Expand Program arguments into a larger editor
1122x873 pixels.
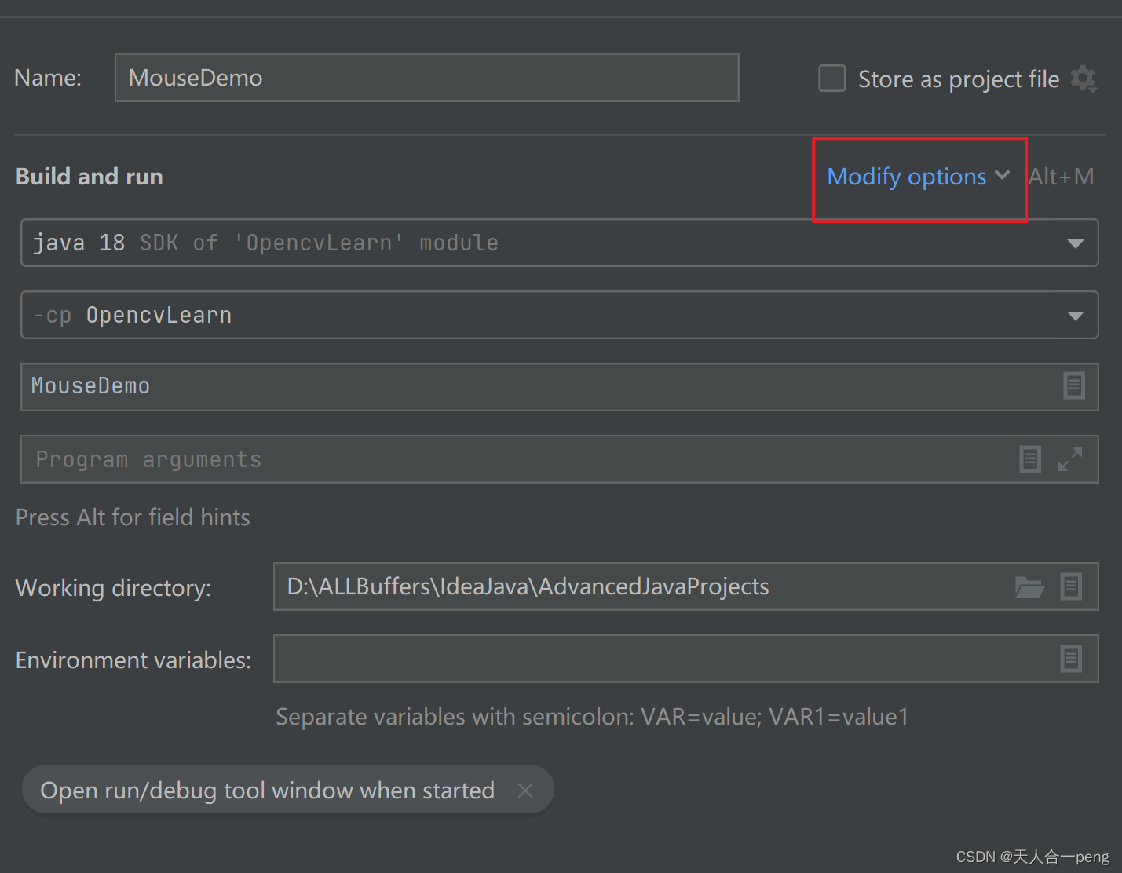coord(1071,459)
